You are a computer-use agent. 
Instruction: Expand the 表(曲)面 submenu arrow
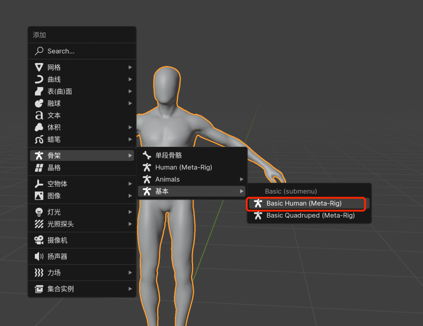tap(130, 92)
